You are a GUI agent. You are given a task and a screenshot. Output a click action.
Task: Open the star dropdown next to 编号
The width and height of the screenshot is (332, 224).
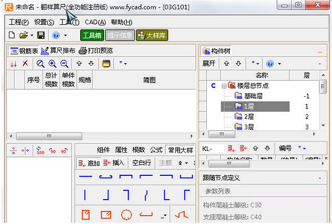tap(302, 148)
